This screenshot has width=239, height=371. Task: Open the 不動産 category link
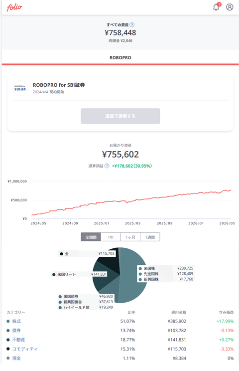(x=18, y=340)
